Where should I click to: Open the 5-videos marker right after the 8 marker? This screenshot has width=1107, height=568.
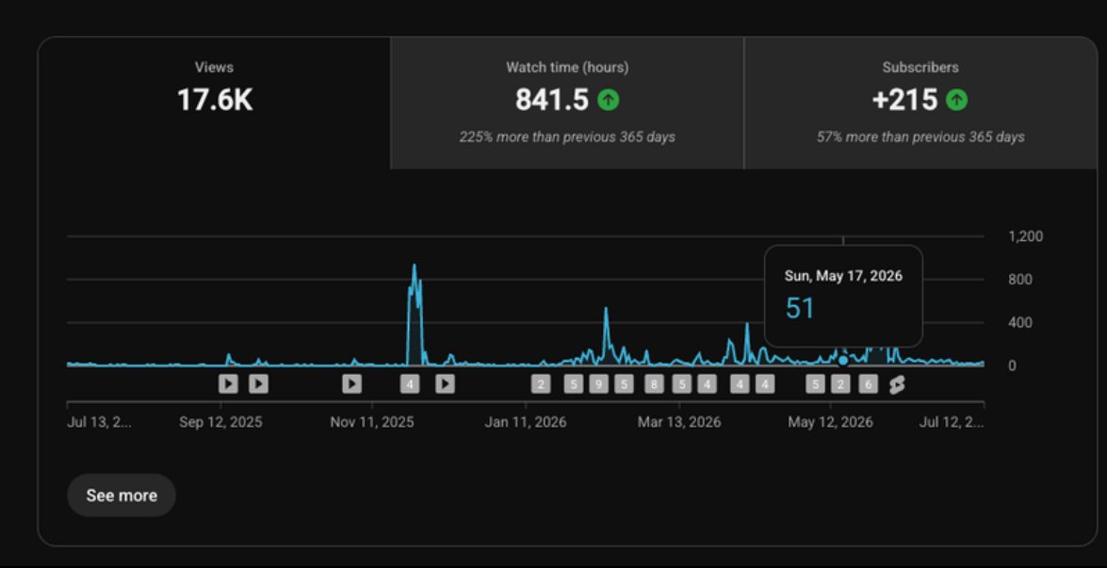coord(681,383)
